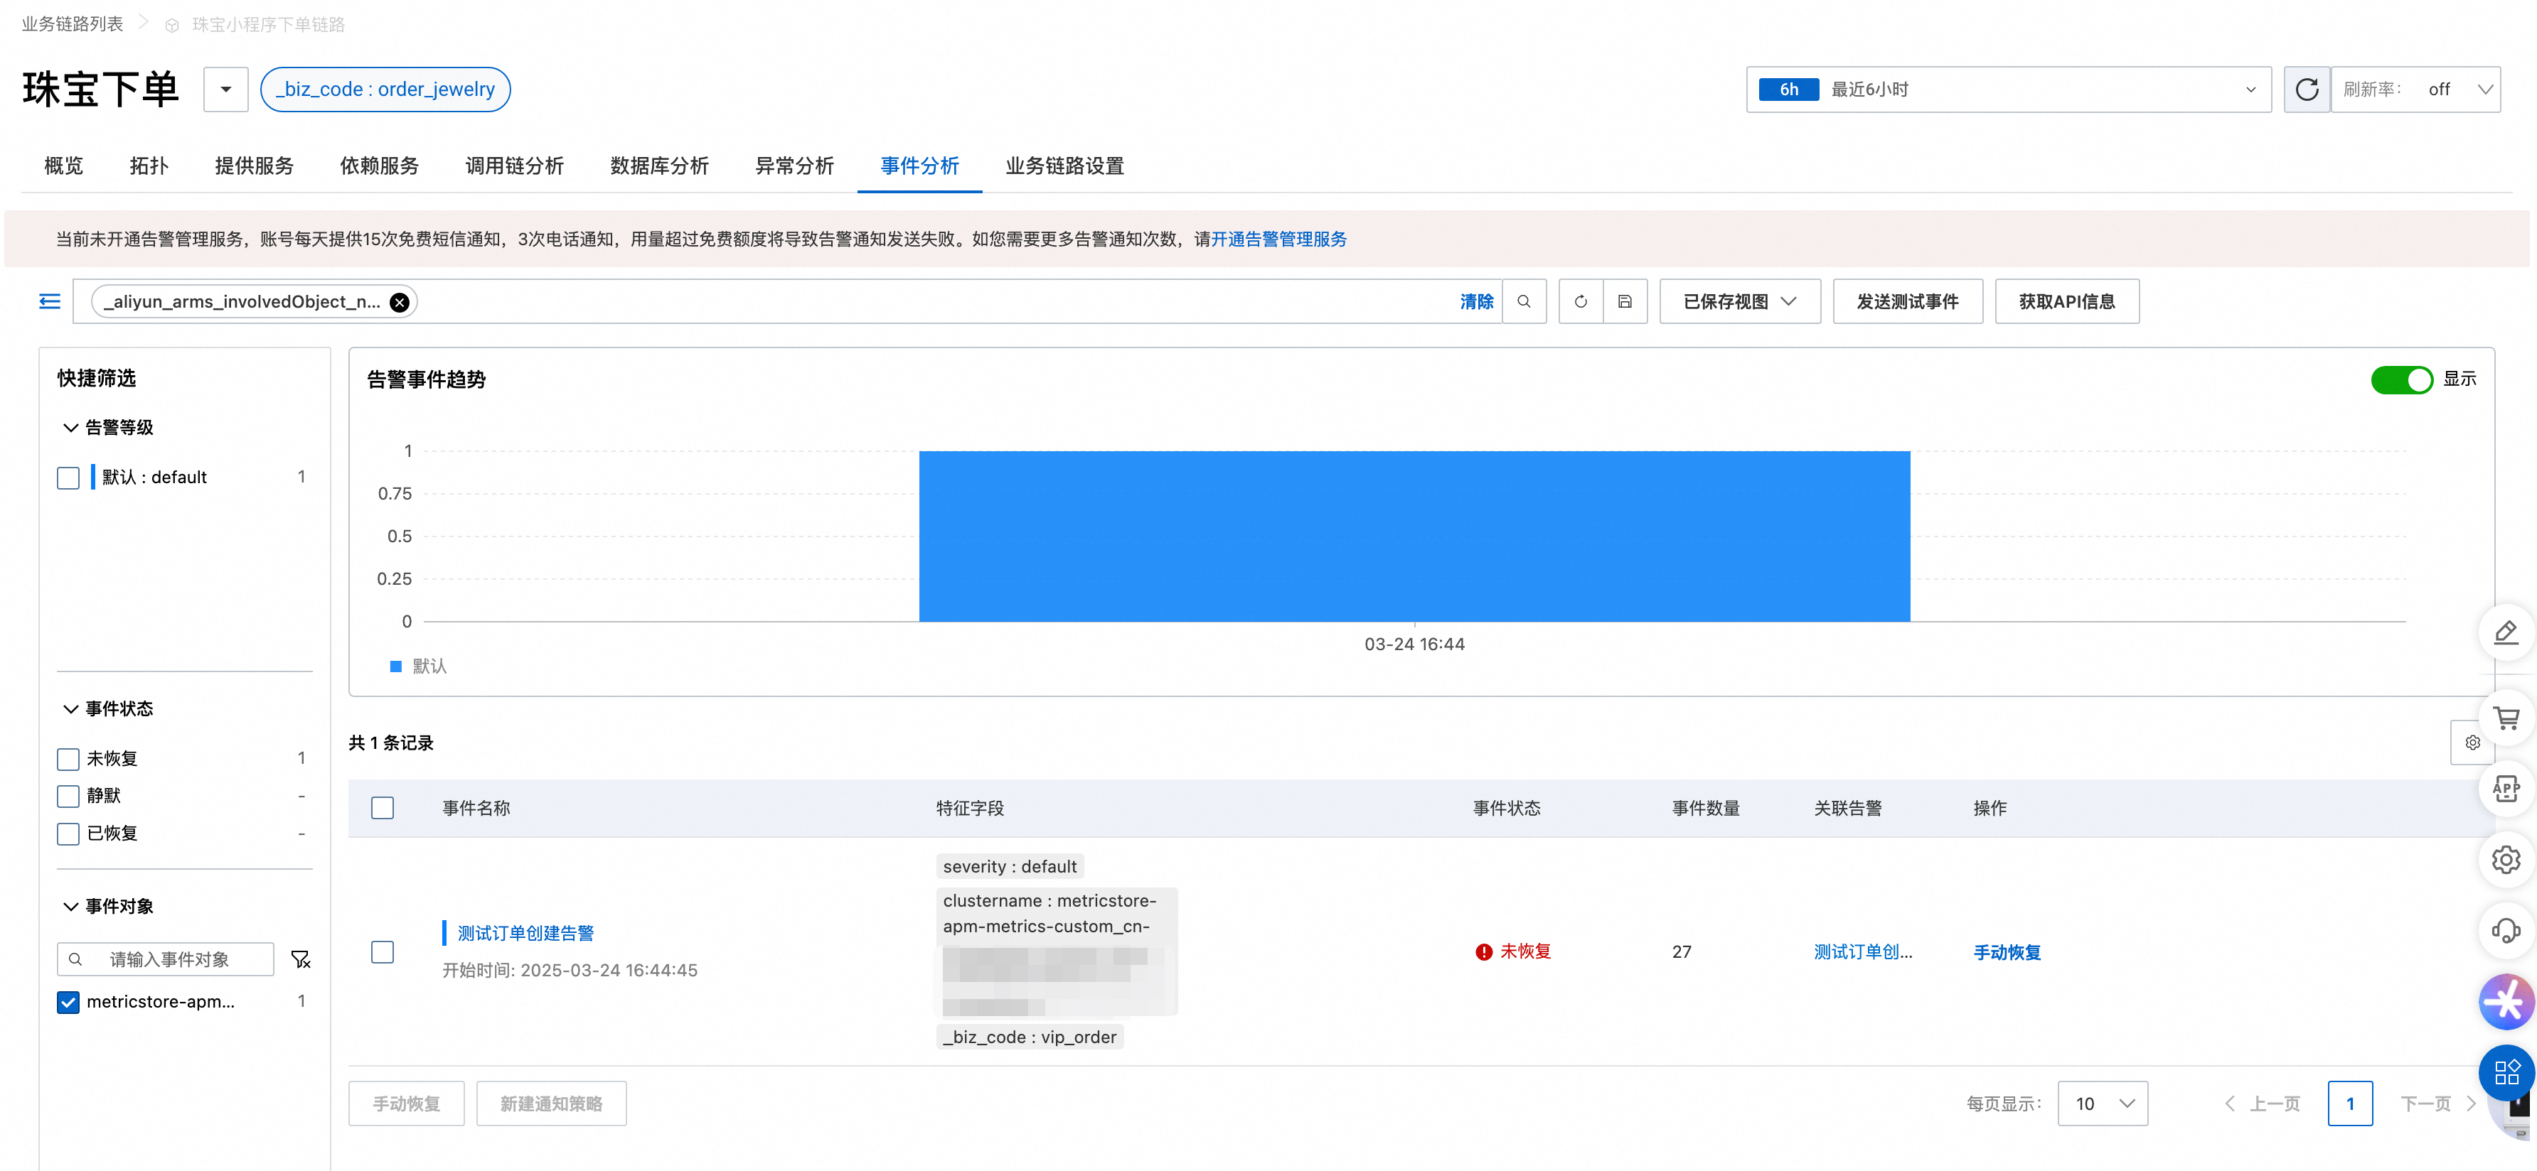This screenshot has height=1171, width=2537.
Task: Toggle the quick filter sidebar menu icon
Action: [49, 301]
